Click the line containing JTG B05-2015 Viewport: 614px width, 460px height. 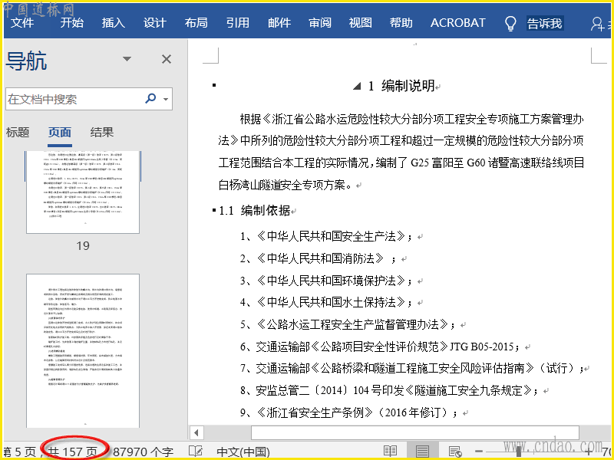coord(380,347)
